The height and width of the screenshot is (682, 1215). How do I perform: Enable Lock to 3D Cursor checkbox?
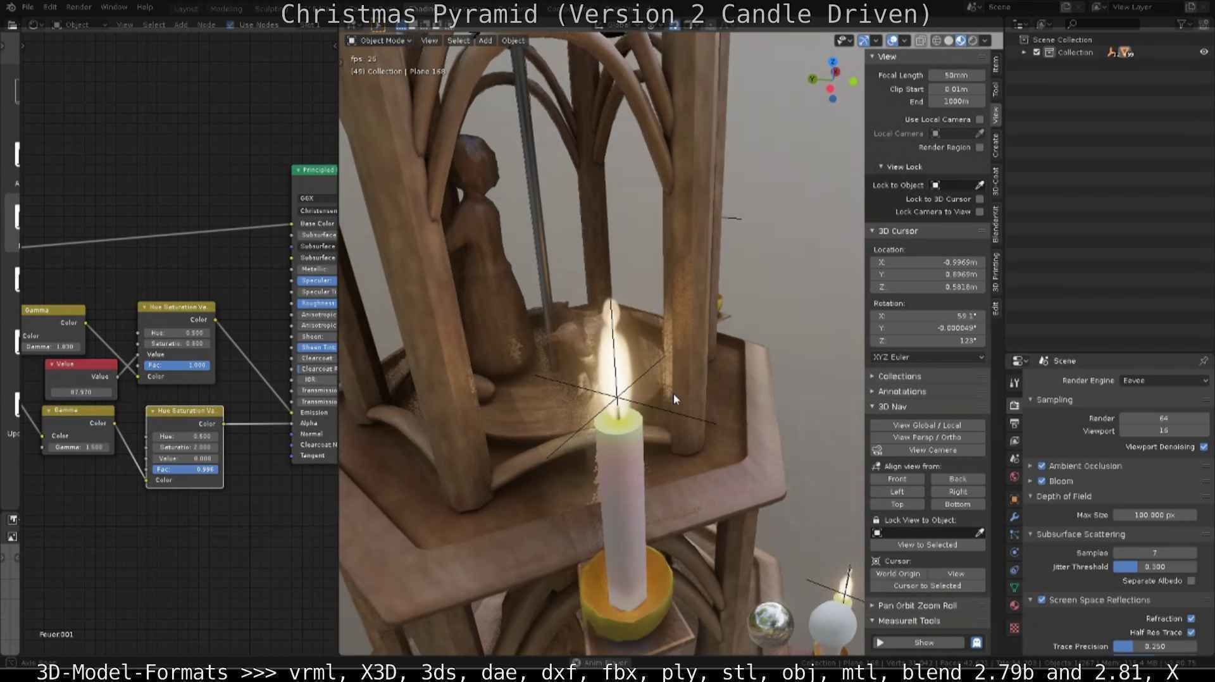(x=980, y=199)
